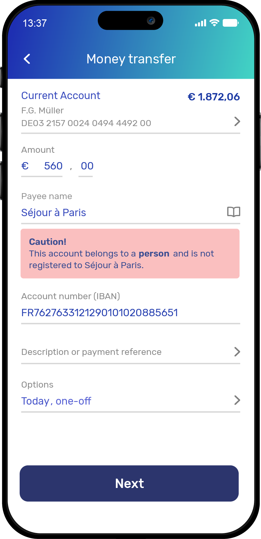Expand the Current Account selector chevron

coord(237,121)
